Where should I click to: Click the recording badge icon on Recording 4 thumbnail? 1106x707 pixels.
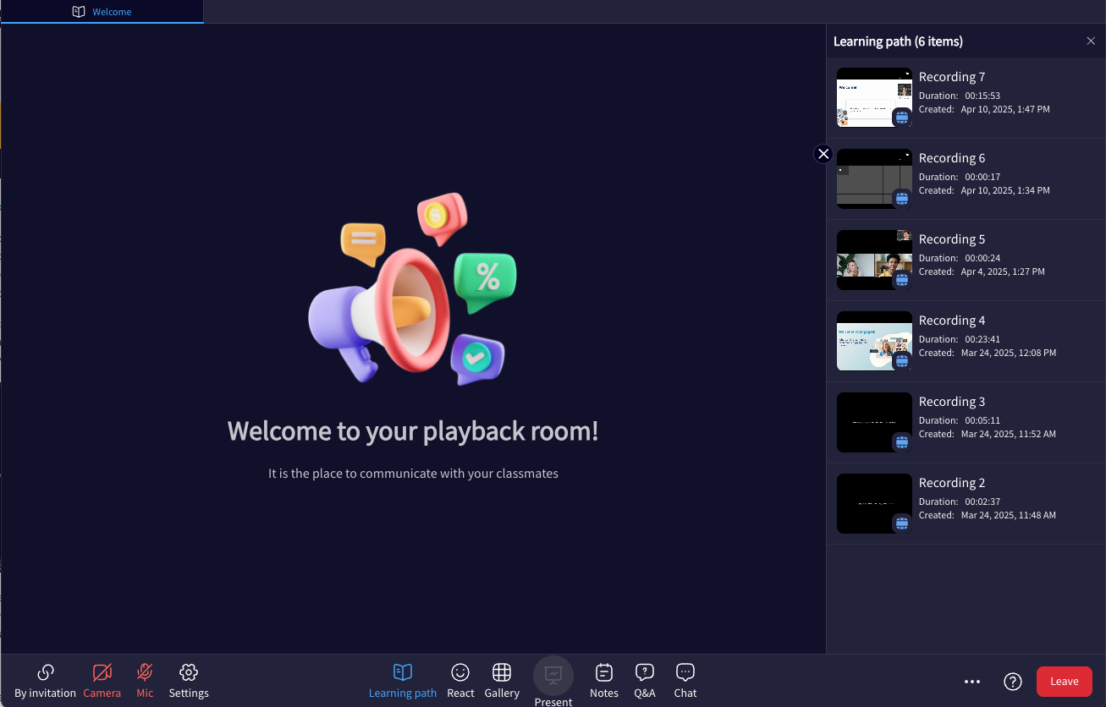pyautogui.click(x=902, y=361)
